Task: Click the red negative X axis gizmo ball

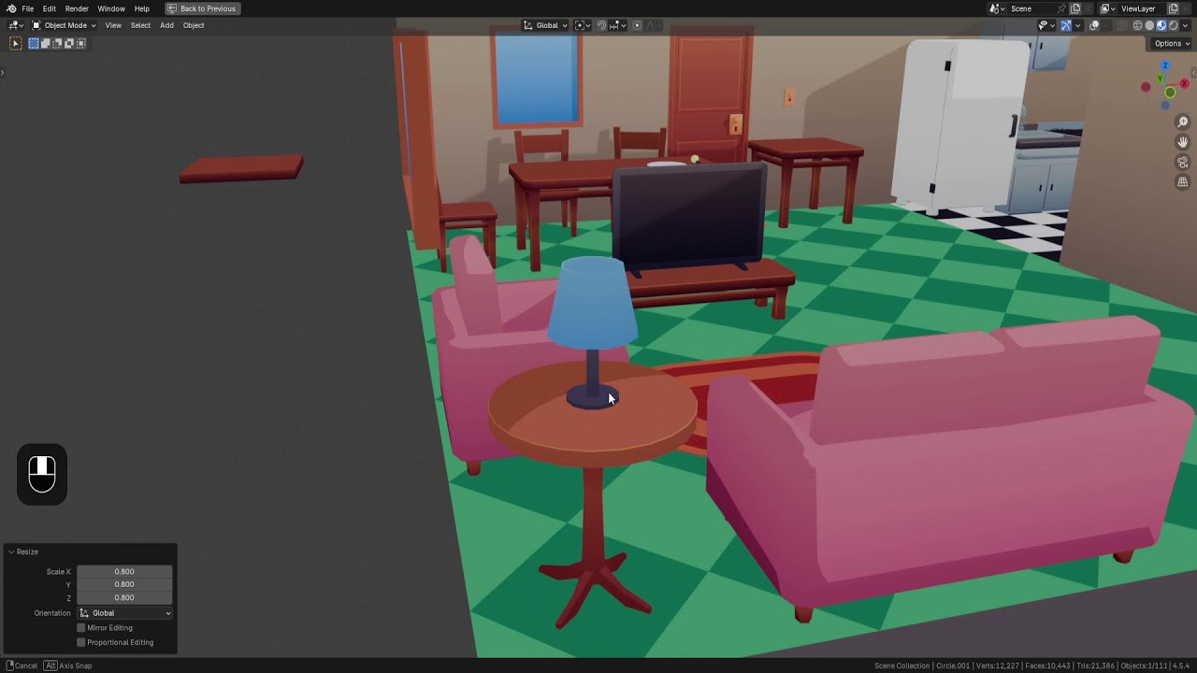Action: [1147, 87]
